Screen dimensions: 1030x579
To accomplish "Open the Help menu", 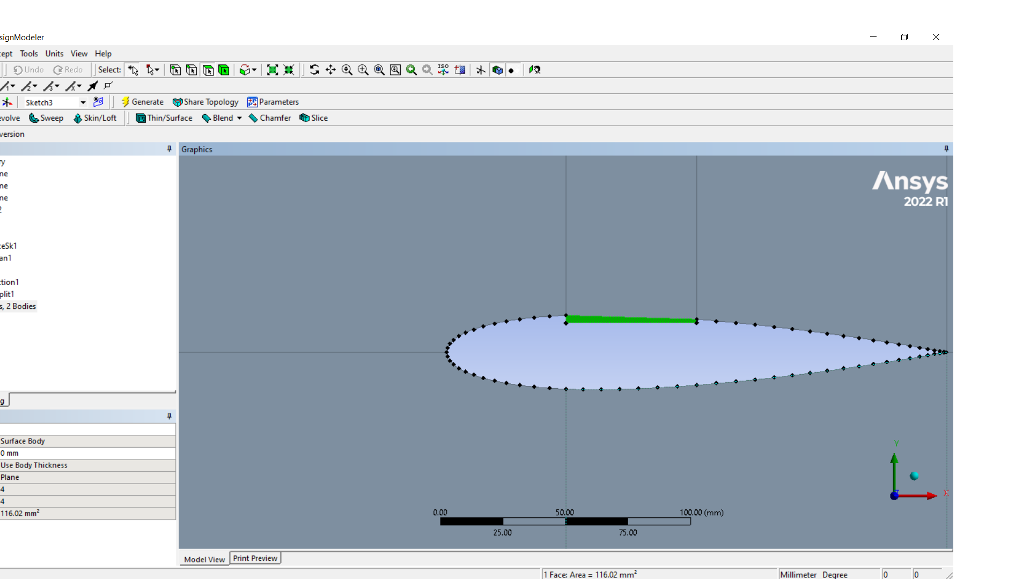I will (103, 54).
